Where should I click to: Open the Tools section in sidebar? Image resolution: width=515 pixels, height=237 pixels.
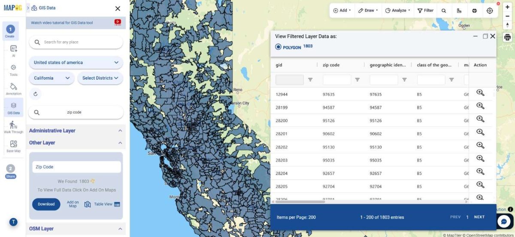click(x=13, y=70)
